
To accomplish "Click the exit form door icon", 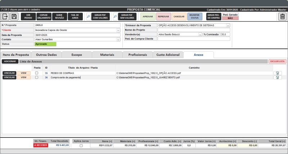I will pyautogui.click(x=5, y=16).
